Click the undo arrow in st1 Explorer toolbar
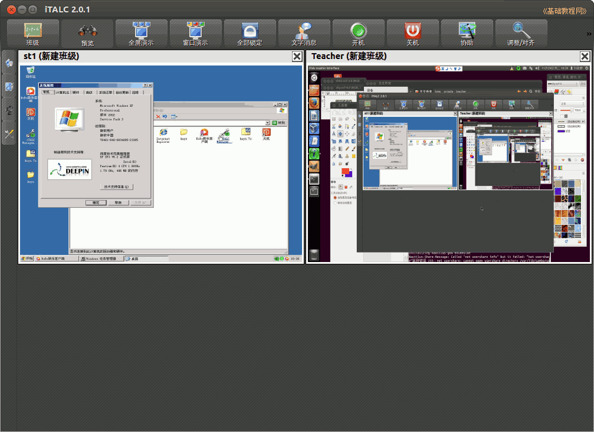Viewport: 594px width, 432px height. tap(165, 116)
